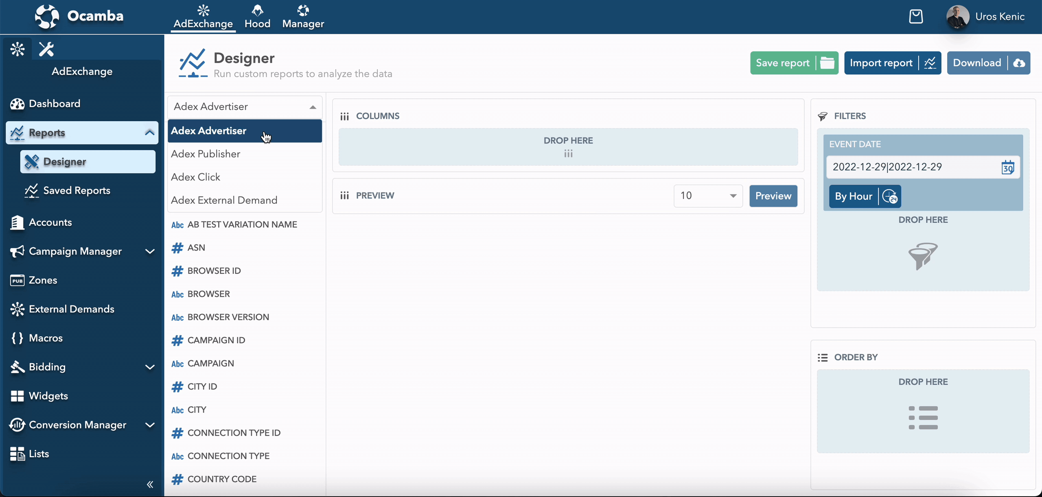Switch to the Manager top tab
Image resolution: width=1042 pixels, height=497 pixels.
(x=303, y=17)
